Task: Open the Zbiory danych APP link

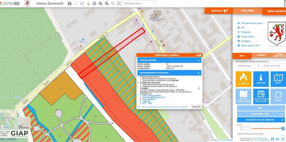Action: [x=250, y=46]
